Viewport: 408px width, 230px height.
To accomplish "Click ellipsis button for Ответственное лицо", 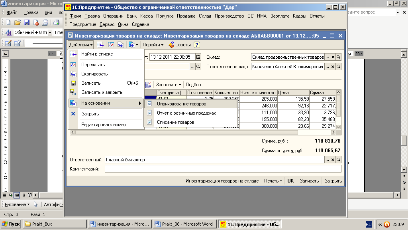I will tap(328, 67).
